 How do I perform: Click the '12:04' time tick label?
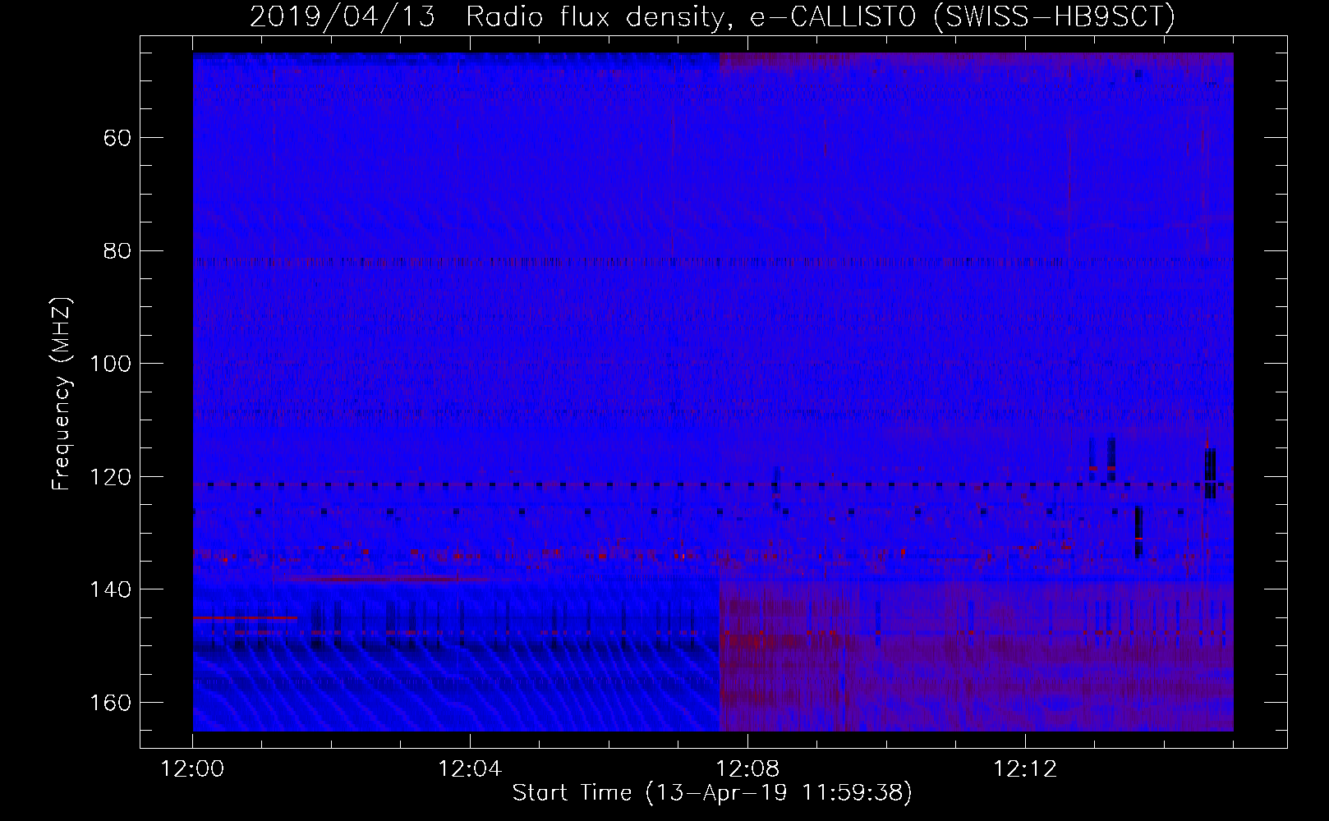(x=470, y=769)
